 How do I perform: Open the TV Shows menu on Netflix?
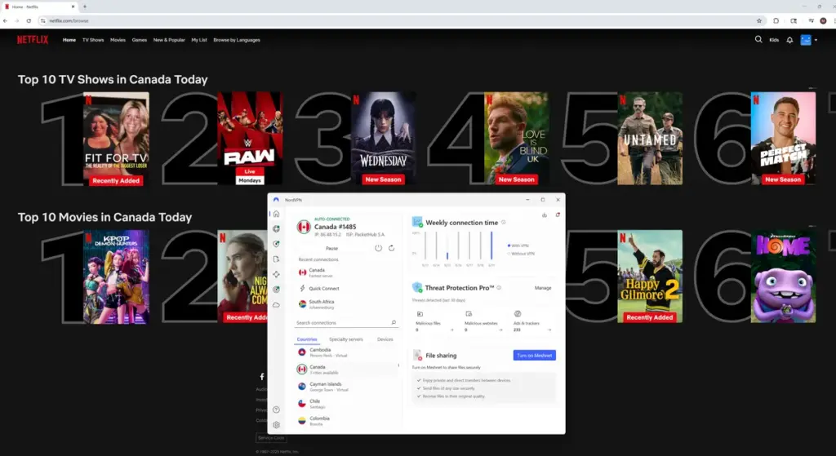click(x=92, y=39)
